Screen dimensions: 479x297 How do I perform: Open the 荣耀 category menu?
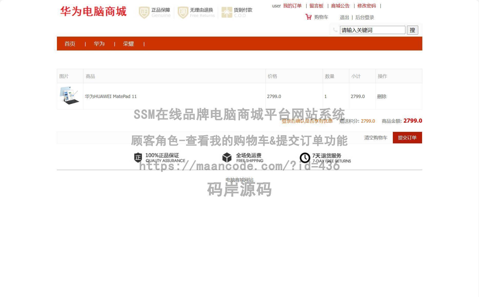(x=128, y=44)
